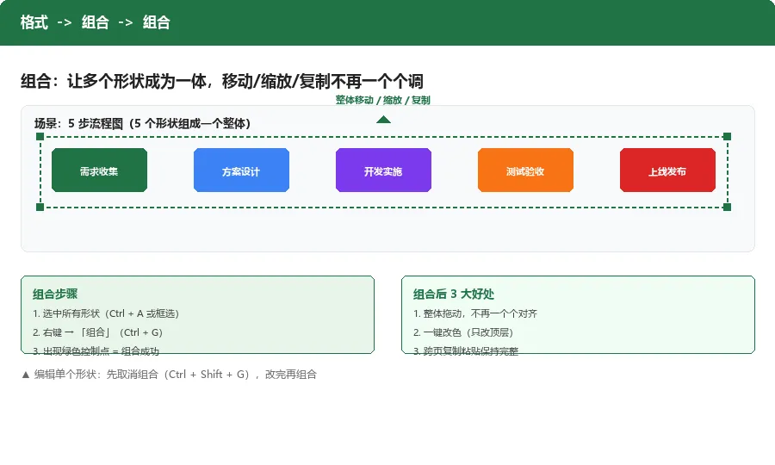Click the green 需求收集 shape
775x465 pixels.
[x=99, y=170]
